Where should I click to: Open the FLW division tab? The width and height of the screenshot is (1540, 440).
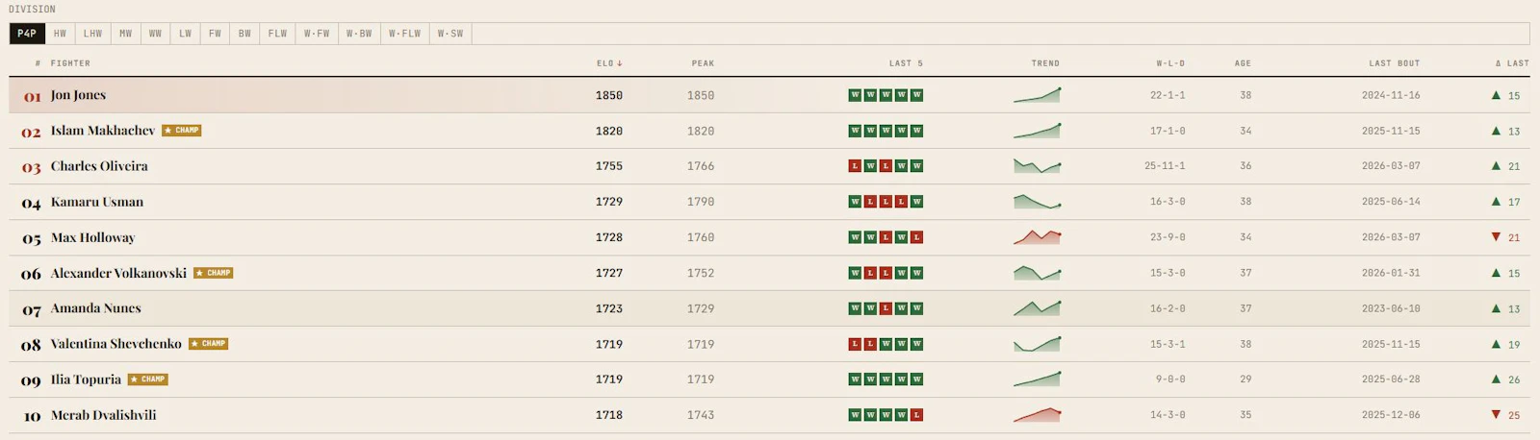click(277, 34)
